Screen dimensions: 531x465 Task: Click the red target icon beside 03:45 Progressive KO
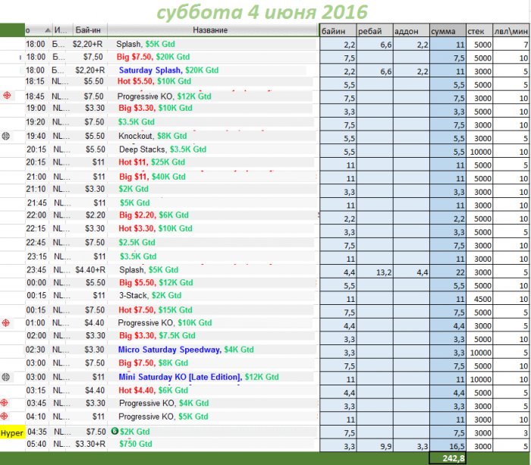pos(4,403)
